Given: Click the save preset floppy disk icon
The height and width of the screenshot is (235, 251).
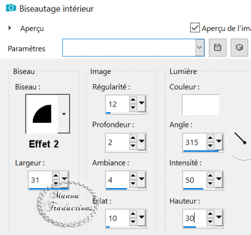Looking at the screenshot, I should (217, 47).
